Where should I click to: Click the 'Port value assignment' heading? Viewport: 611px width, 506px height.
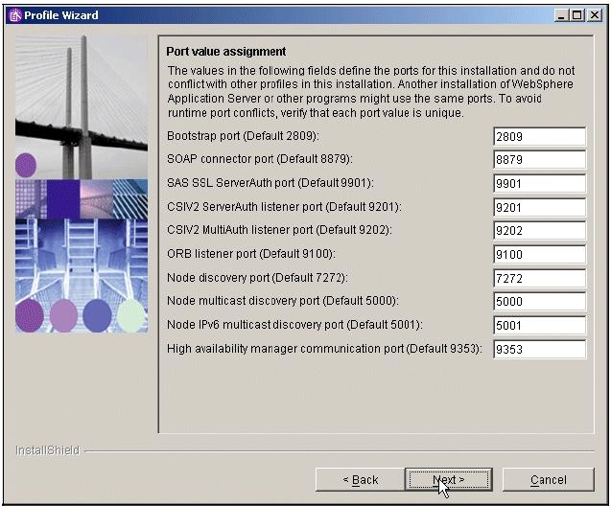226,52
